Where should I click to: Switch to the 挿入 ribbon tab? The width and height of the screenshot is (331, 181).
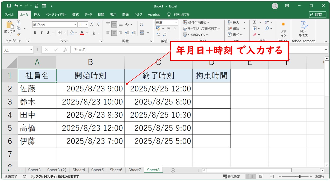37,15
